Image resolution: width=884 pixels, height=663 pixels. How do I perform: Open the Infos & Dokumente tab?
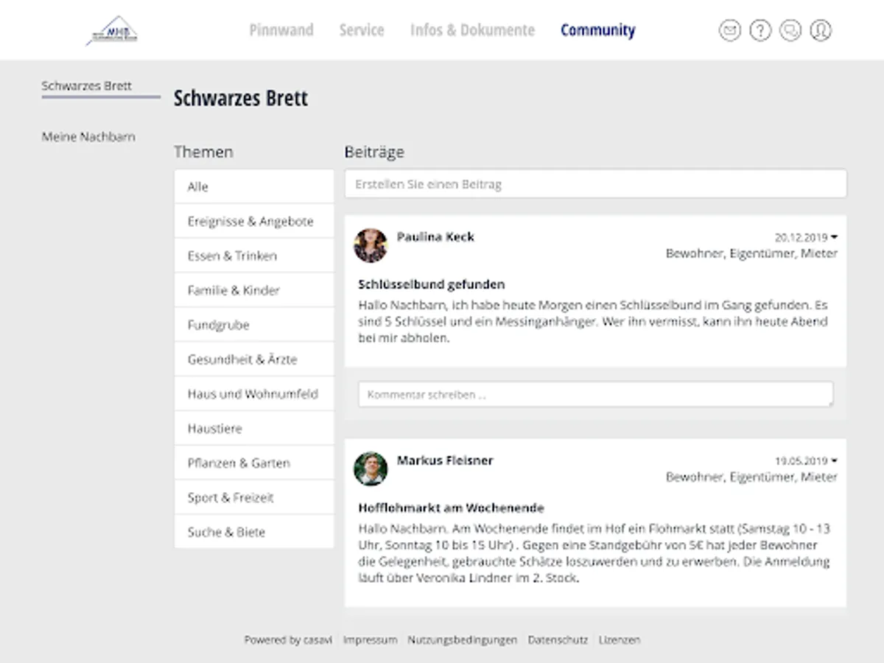click(473, 30)
